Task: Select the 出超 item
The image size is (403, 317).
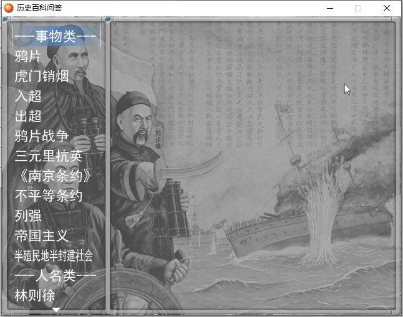Action: pyautogui.click(x=27, y=116)
